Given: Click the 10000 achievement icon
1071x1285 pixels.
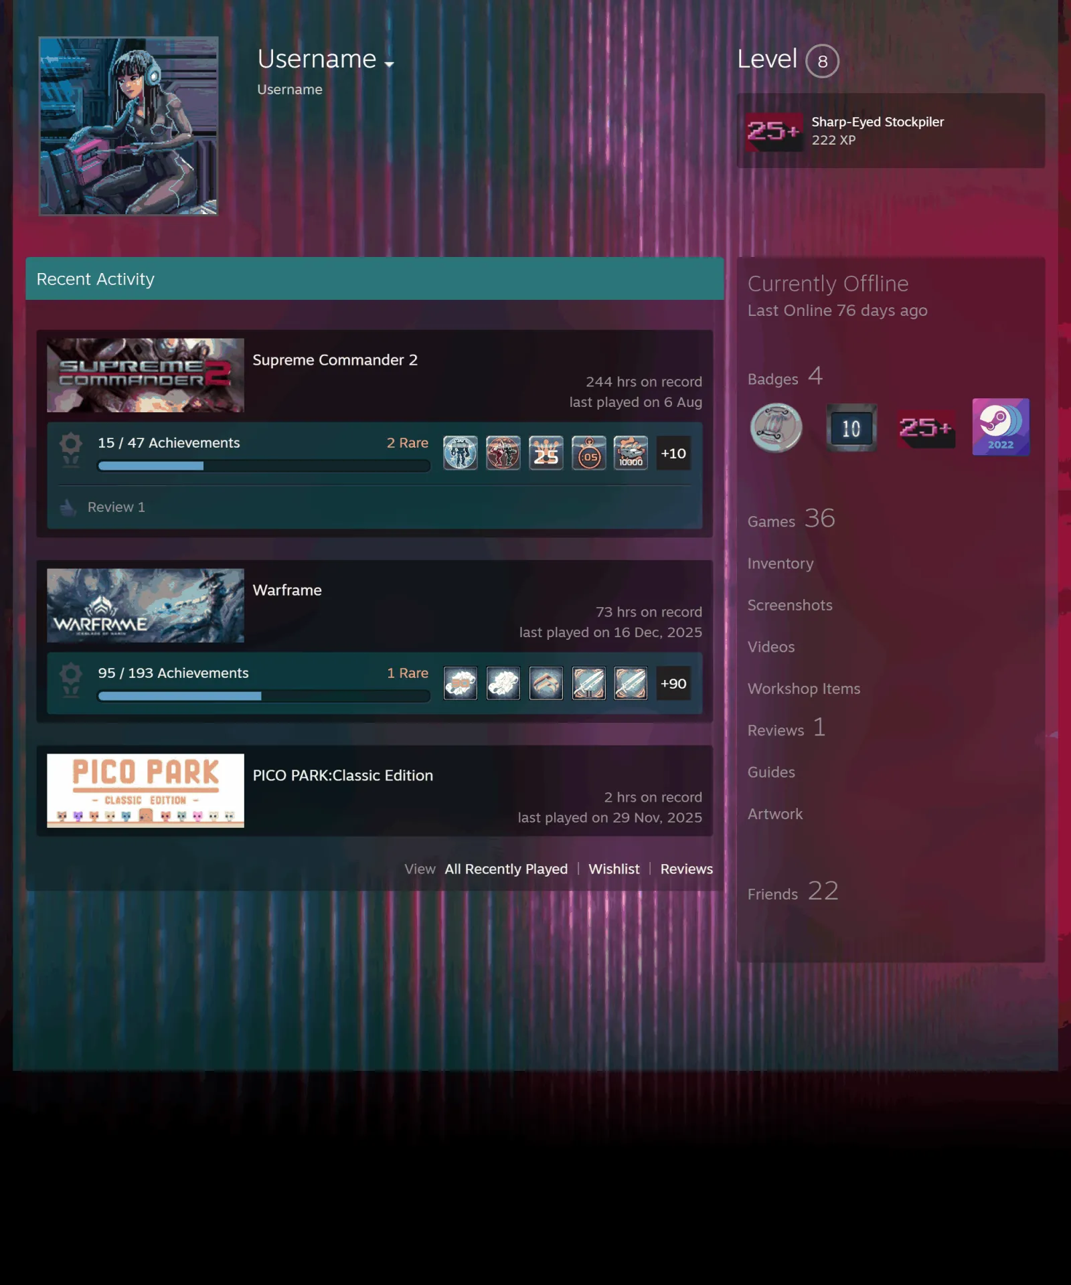Looking at the screenshot, I should coord(631,453).
